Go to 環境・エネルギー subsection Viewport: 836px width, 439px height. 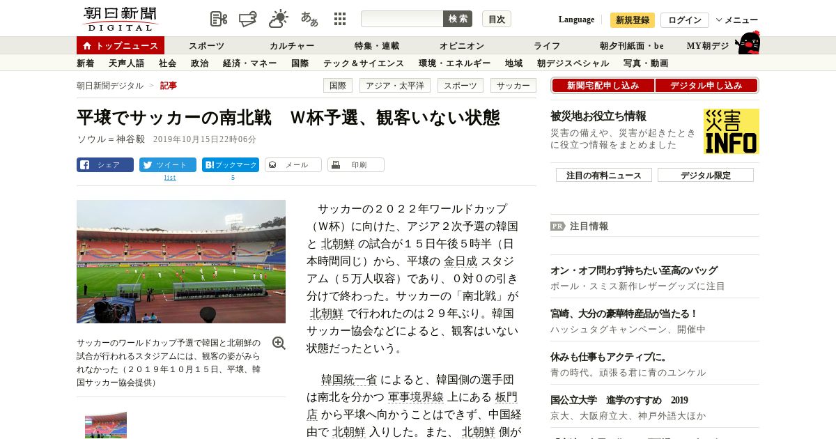[x=455, y=63]
